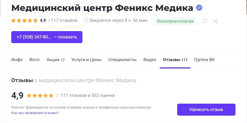Go to Услуги и Цены tab
Screen dimensions: 247x123
pyautogui.click(x=86, y=60)
